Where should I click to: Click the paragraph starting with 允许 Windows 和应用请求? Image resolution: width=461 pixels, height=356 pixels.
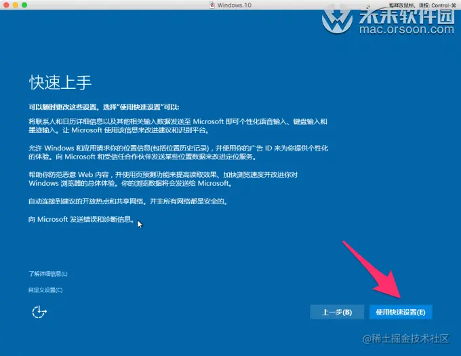click(178, 153)
